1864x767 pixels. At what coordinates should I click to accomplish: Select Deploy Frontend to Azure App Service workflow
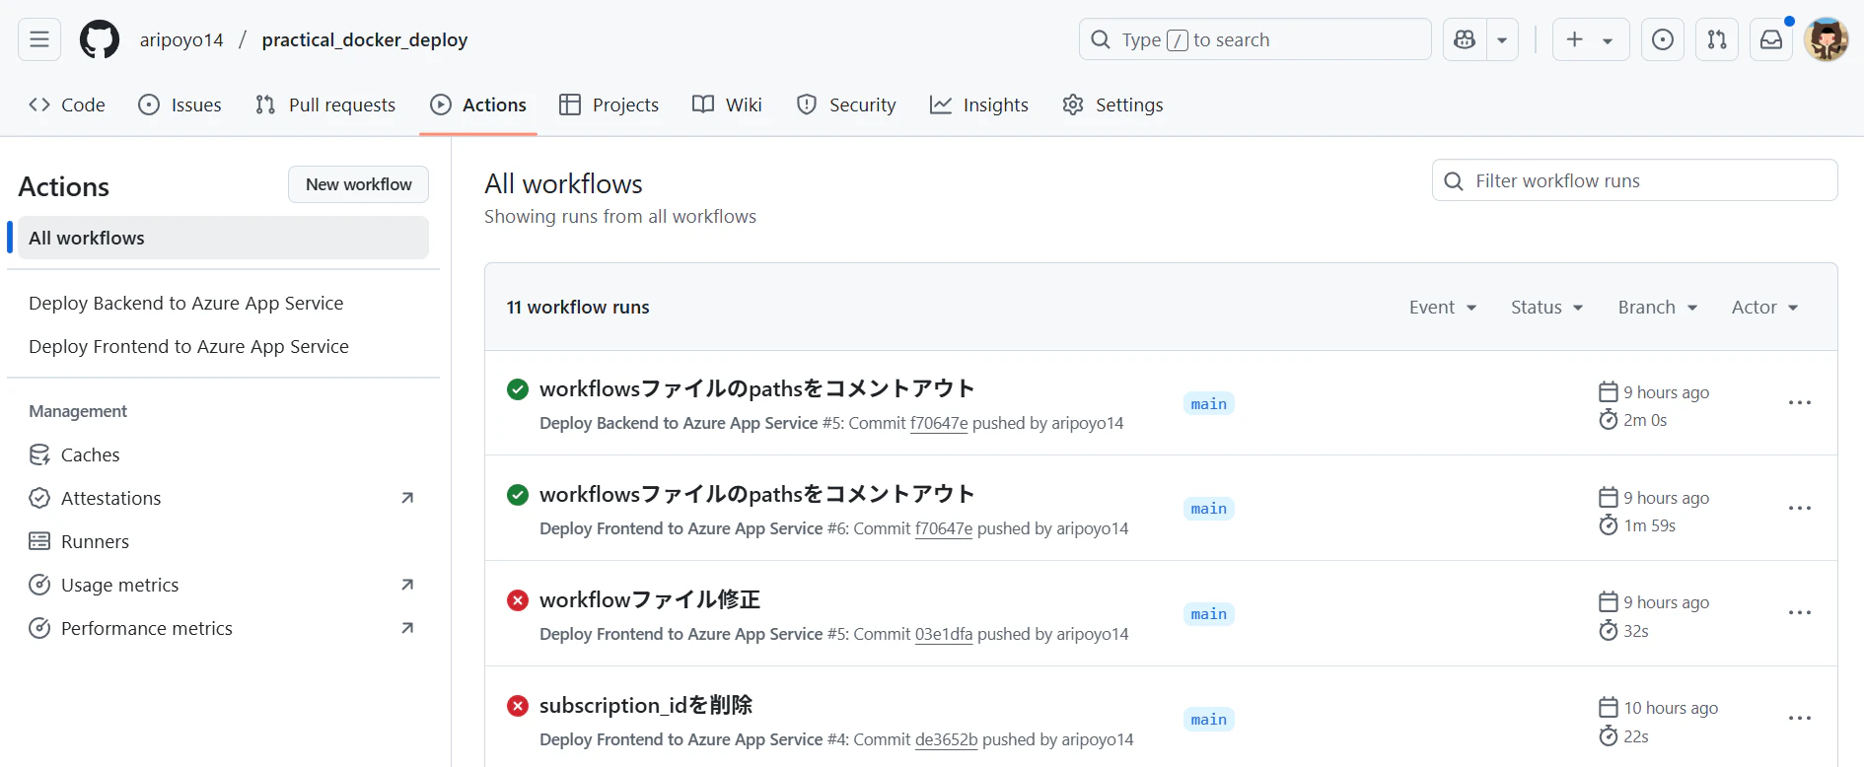(188, 346)
